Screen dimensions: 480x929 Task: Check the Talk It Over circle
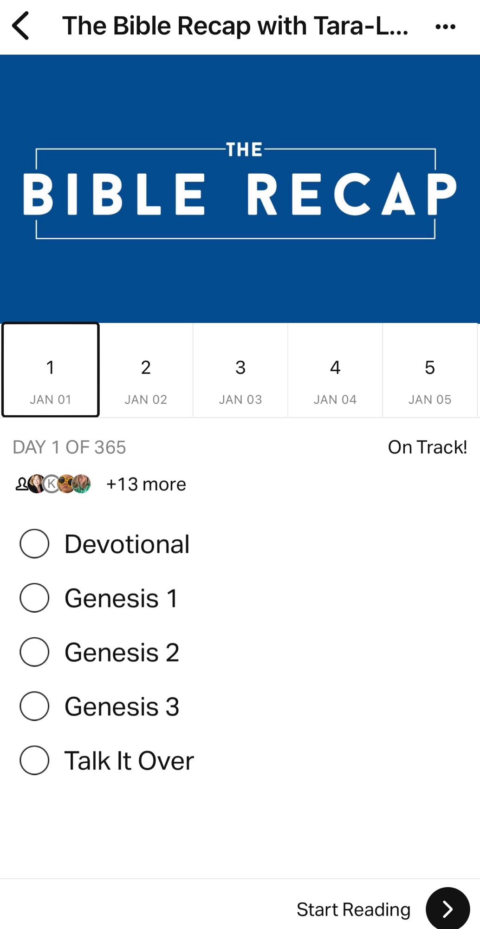pyautogui.click(x=34, y=760)
